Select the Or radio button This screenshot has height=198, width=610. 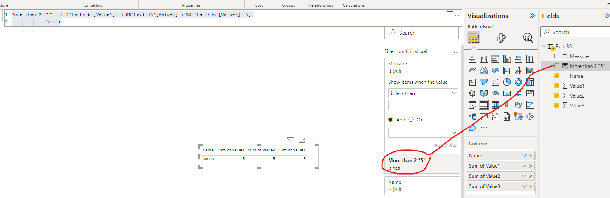pos(411,119)
